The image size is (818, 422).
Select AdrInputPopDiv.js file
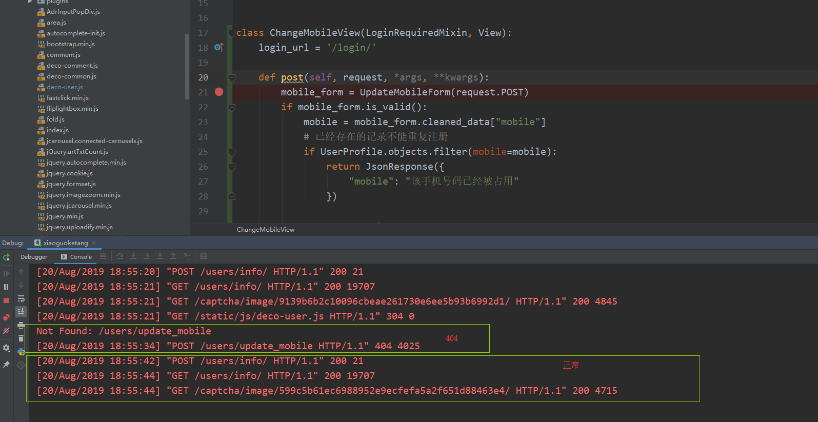[73, 12]
